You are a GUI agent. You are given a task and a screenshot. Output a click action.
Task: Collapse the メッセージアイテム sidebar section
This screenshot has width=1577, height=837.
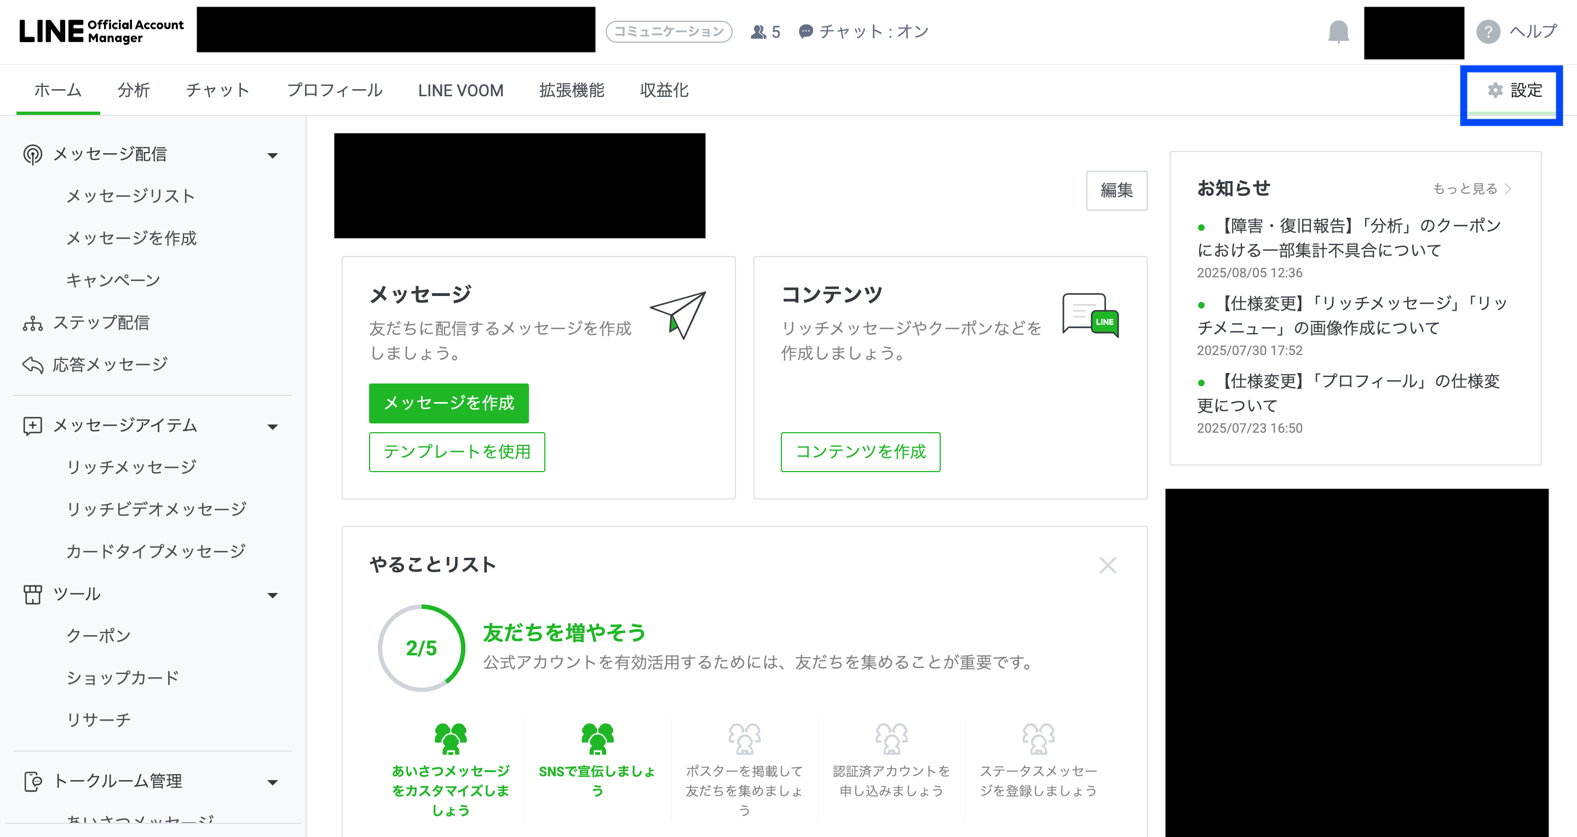273,427
